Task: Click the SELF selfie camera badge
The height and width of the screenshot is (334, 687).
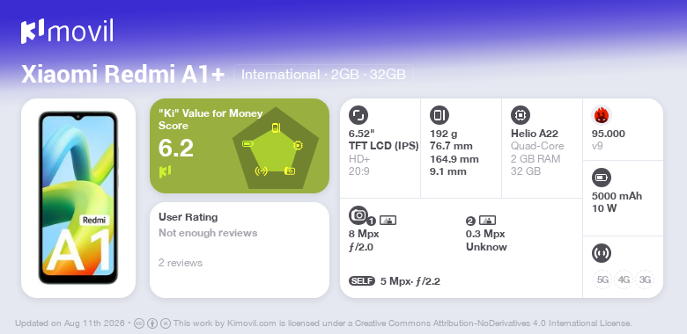Action: [362, 281]
